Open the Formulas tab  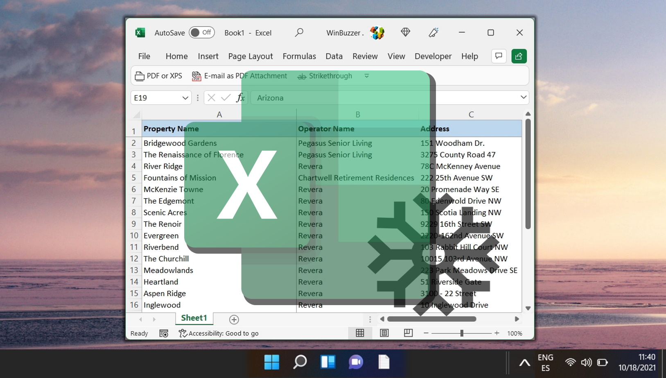pos(299,56)
